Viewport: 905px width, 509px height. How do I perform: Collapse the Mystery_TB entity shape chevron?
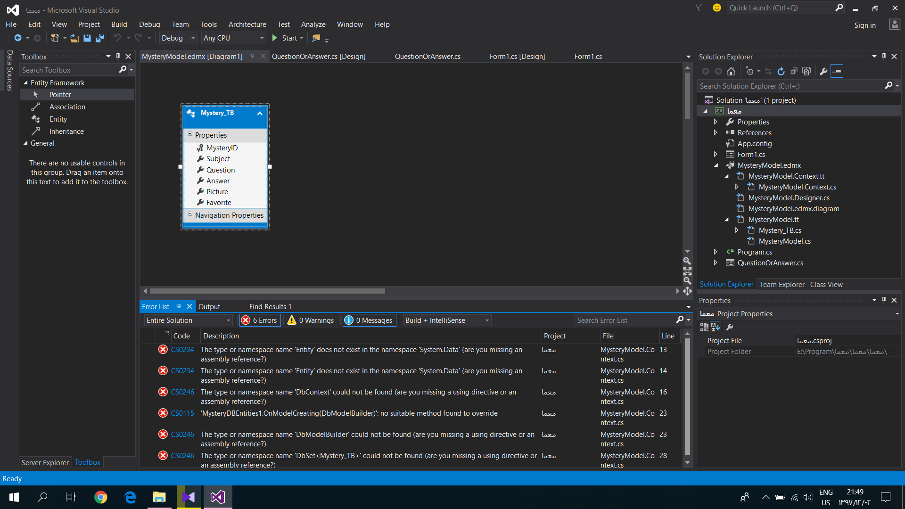(x=260, y=113)
